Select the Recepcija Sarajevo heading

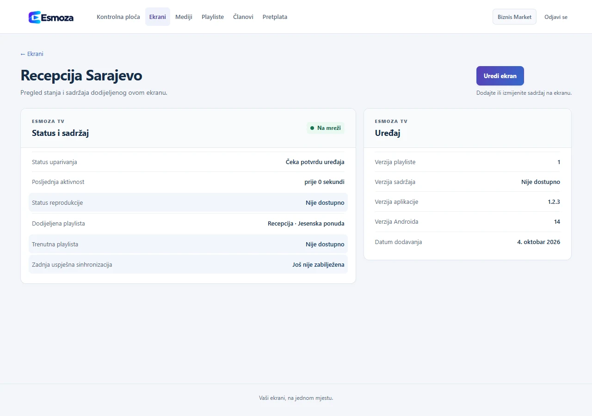pyautogui.click(x=81, y=75)
